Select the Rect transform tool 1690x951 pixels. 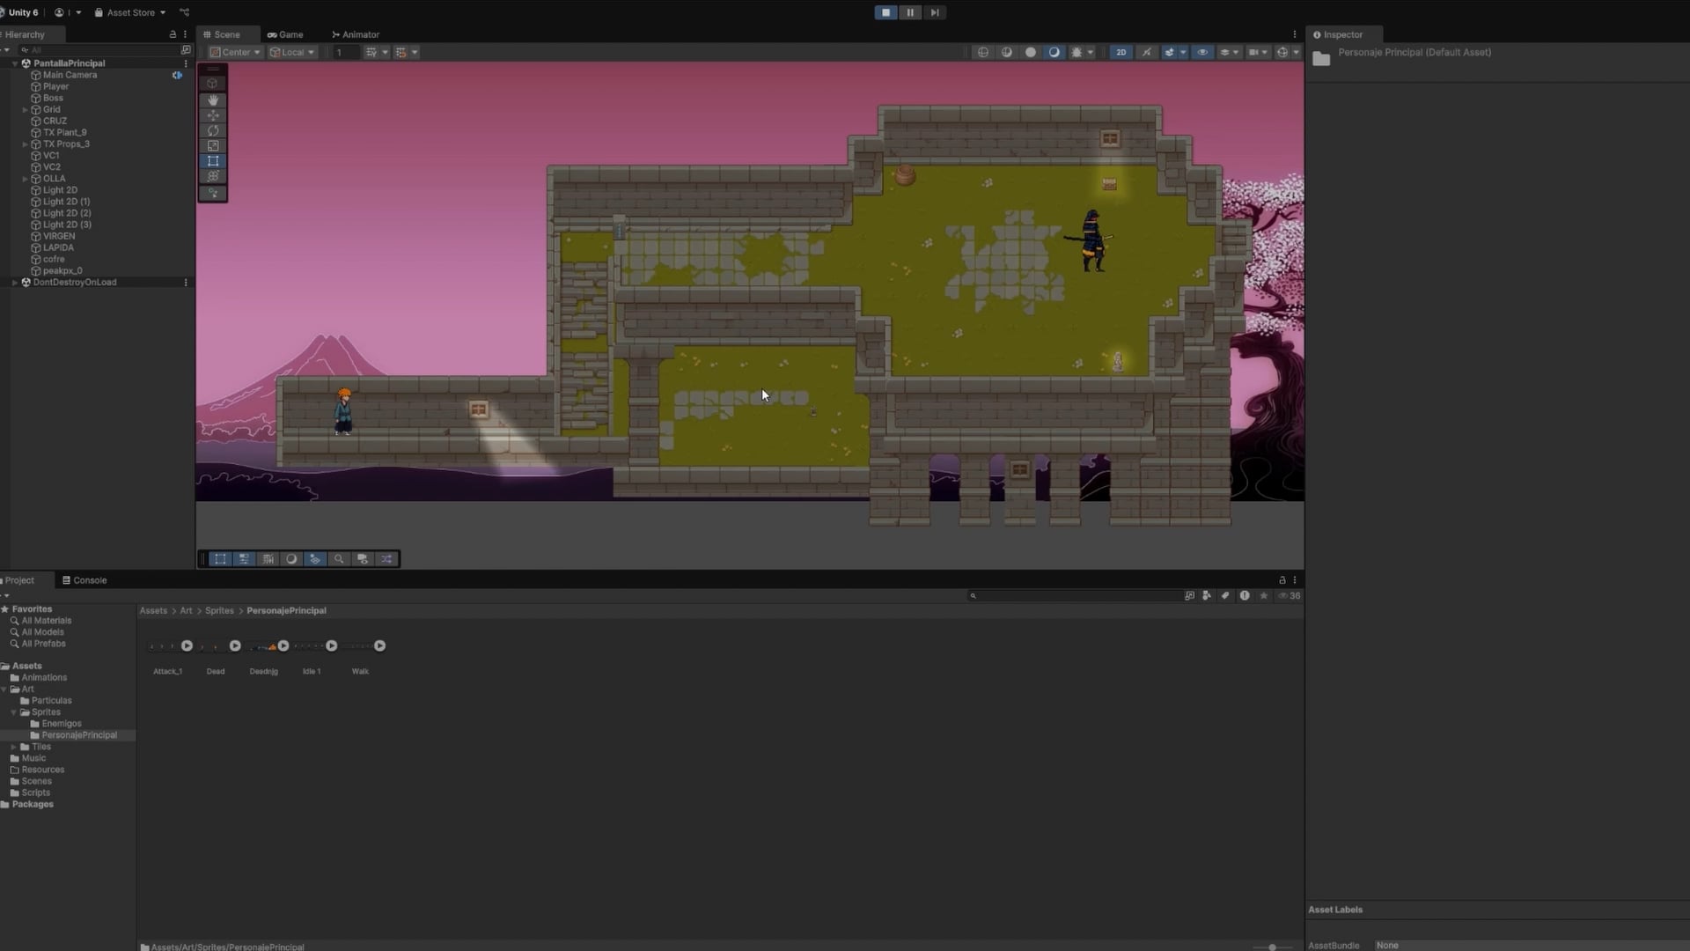[x=213, y=161]
